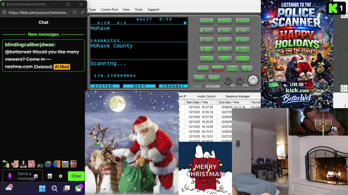Image resolution: width=348 pixels, height=195 pixels.
Task: View site info padlock icon
Action: coord(4,12)
